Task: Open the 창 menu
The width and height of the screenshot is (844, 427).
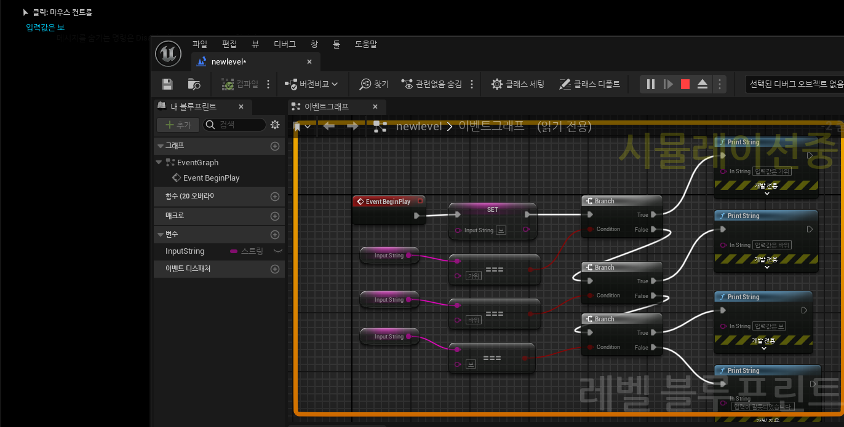Action: pyautogui.click(x=314, y=44)
